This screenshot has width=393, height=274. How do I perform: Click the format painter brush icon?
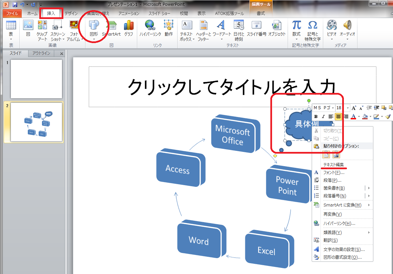pos(388,116)
